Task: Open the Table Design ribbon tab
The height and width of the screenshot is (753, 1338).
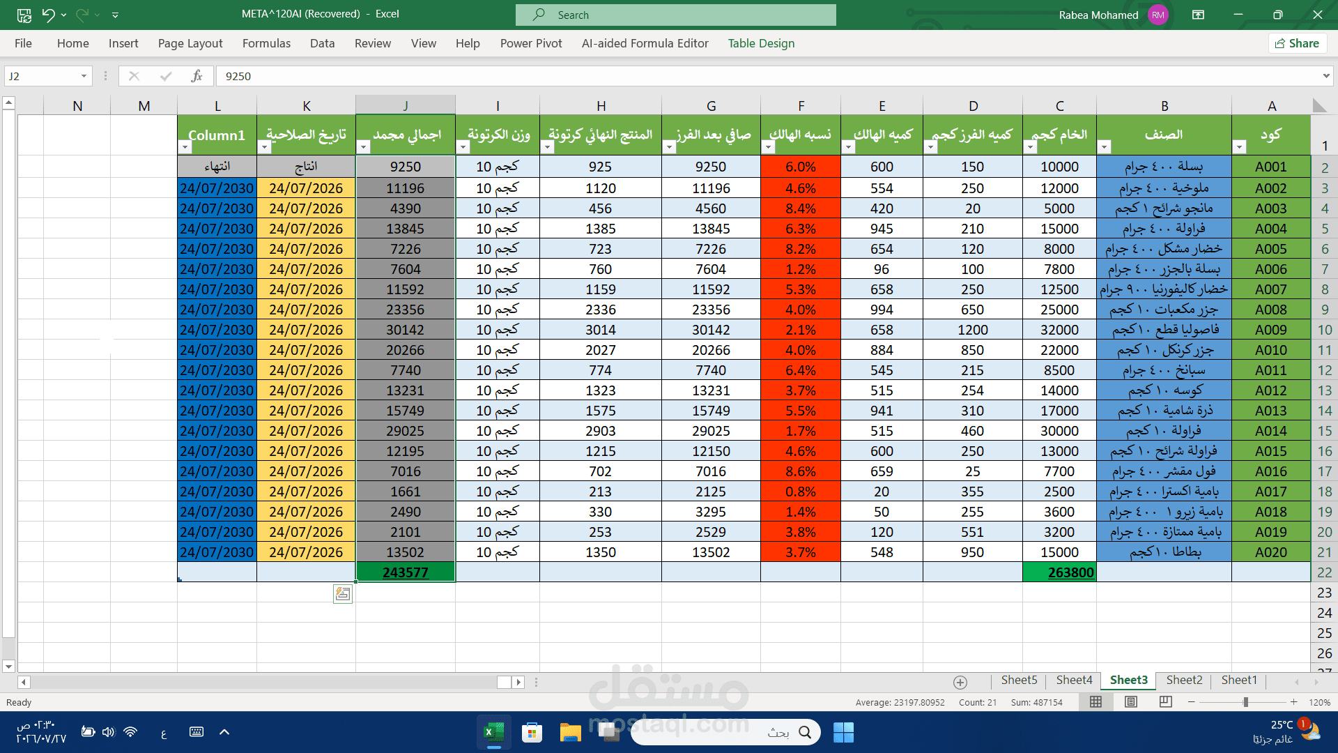Action: pos(761,43)
